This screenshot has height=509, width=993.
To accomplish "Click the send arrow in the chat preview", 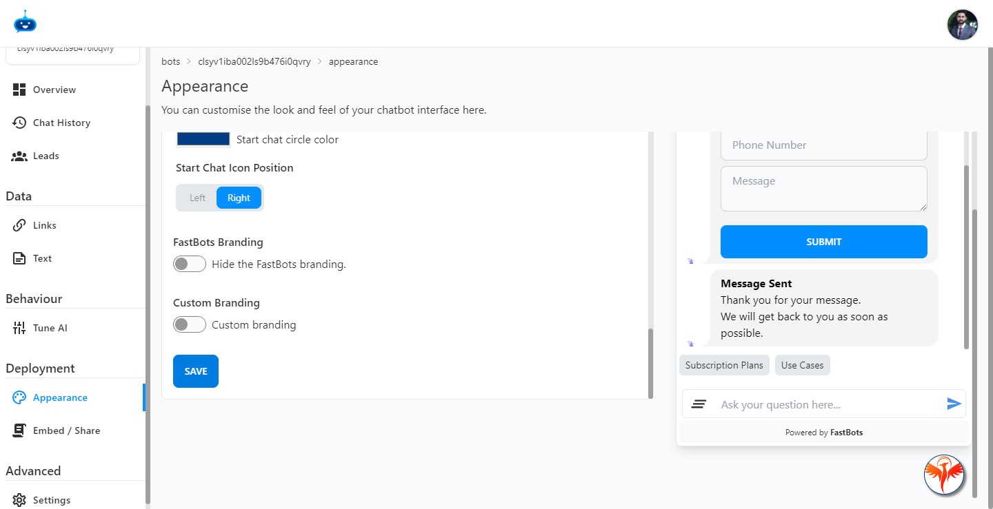I will coord(954,404).
